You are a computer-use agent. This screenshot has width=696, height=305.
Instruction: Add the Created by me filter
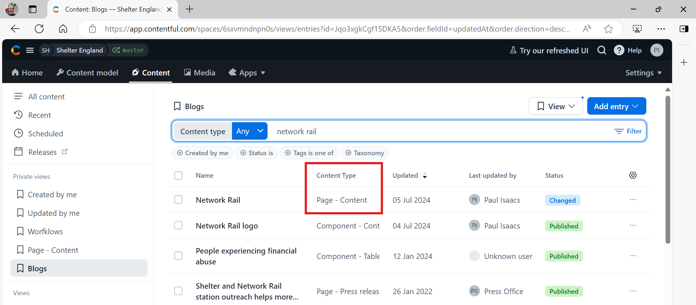pyautogui.click(x=202, y=153)
